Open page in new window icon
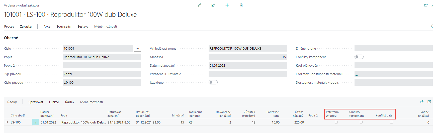The width and height of the screenshot is (433, 133). (426, 5)
